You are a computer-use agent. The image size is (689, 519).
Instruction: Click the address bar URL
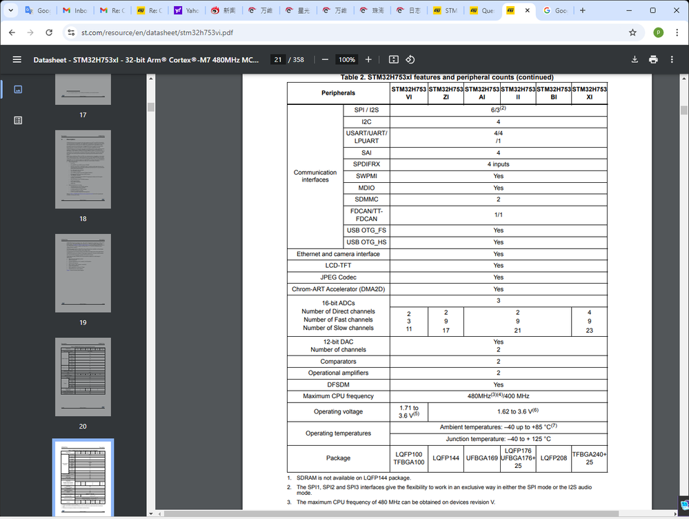(157, 32)
